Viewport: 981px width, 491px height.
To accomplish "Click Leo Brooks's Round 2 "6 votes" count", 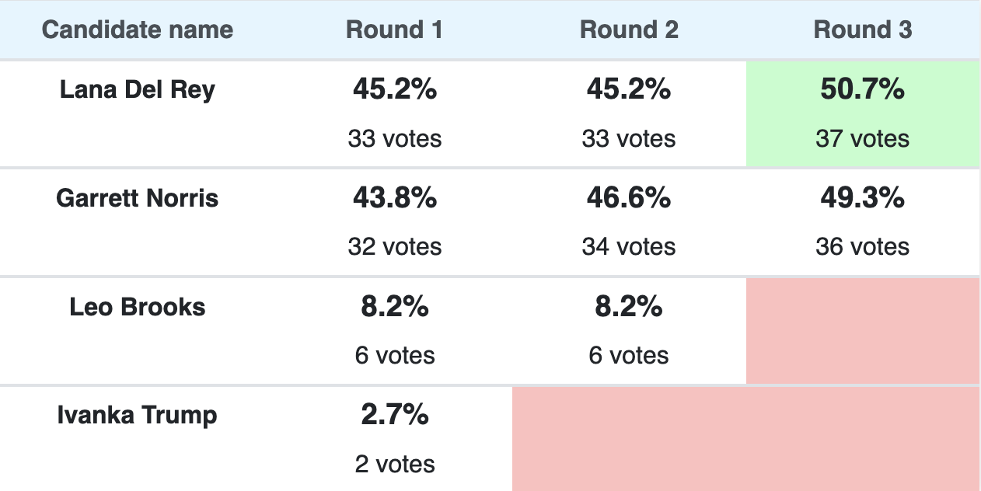I will [629, 355].
